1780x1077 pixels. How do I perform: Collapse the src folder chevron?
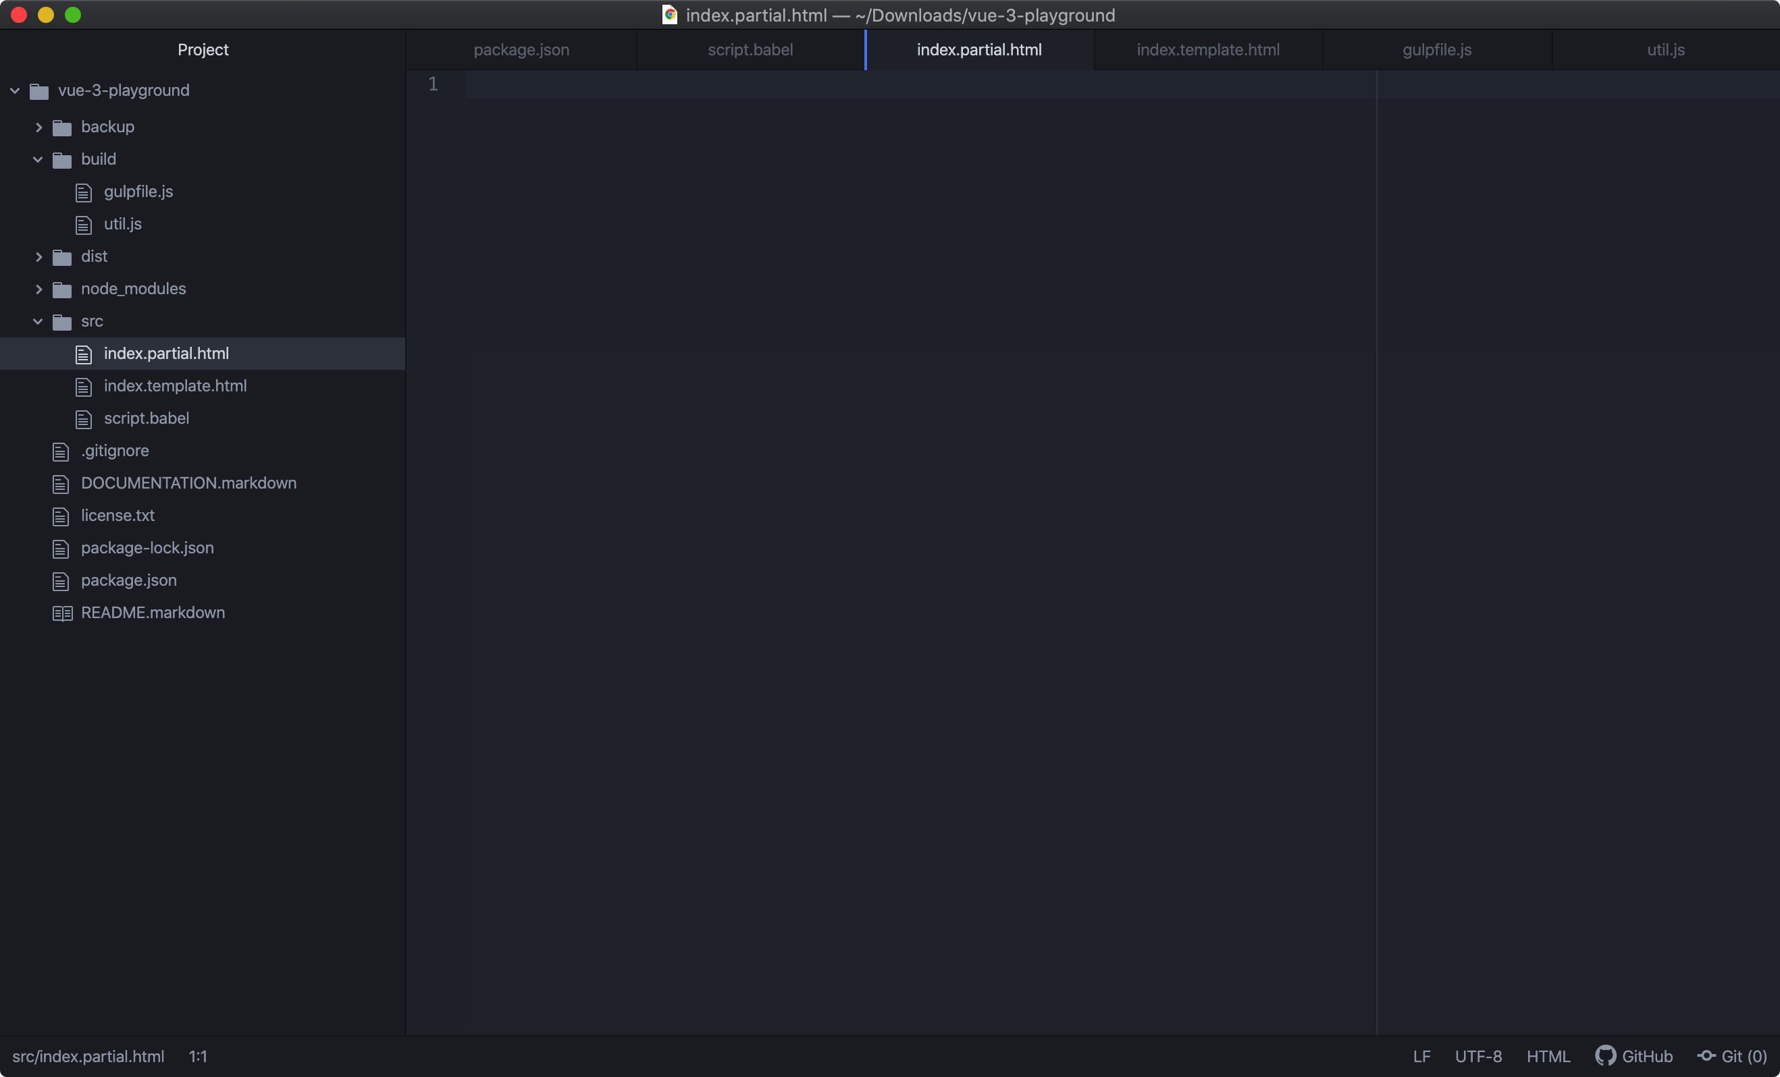[x=38, y=321]
